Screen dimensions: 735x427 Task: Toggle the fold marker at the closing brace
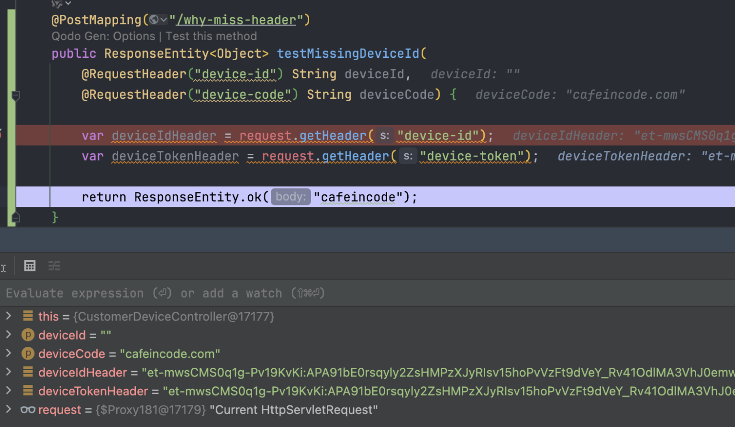[x=16, y=218]
